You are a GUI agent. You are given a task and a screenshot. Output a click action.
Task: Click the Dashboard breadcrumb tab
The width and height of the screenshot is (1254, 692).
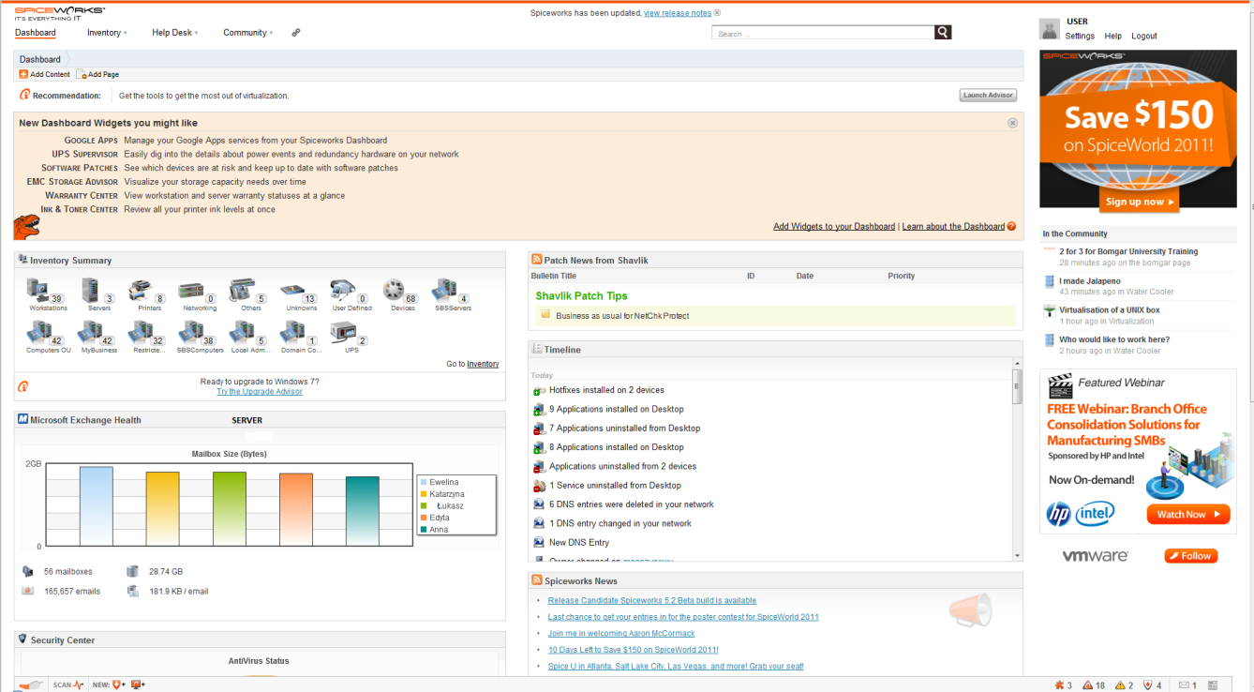(40, 59)
